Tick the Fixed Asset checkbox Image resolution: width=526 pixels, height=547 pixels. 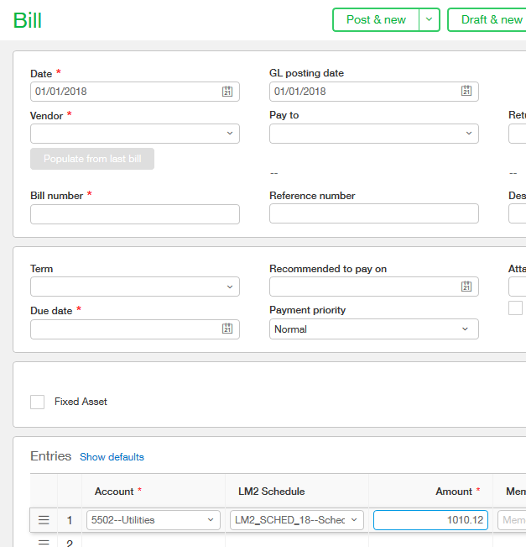coord(38,402)
